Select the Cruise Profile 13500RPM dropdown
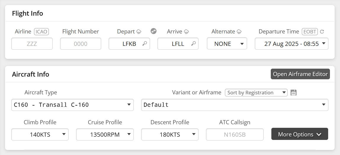The width and height of the screenshot is (340, 155). point(105,135)
